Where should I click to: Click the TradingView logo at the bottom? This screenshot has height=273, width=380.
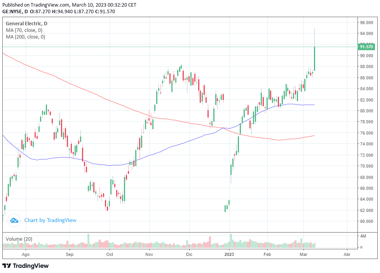(x=26, y=266)
